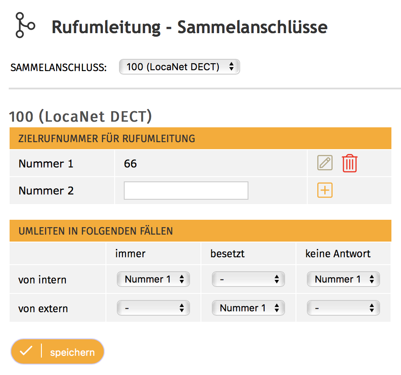
Task: Expand the 'von extern' immer dropdown
Action: tap(153, 308)
